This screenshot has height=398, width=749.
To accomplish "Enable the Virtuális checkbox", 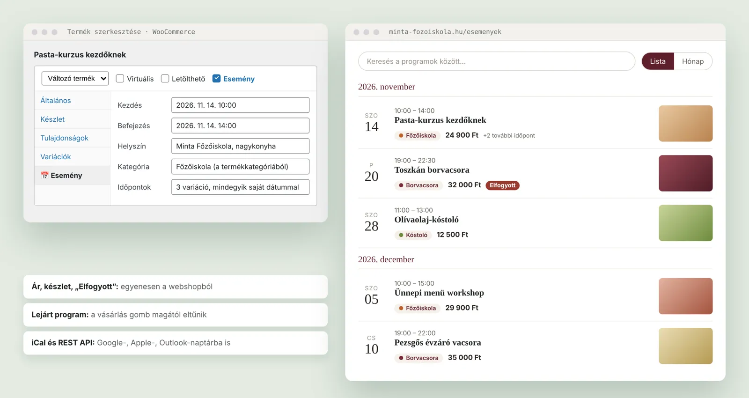I will (x=120, y=79).
